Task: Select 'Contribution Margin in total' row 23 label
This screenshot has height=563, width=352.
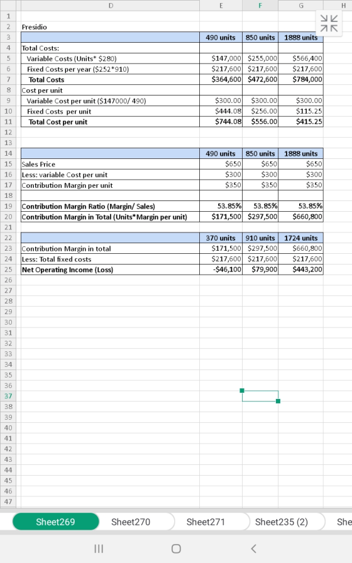Action: (110, 248)
